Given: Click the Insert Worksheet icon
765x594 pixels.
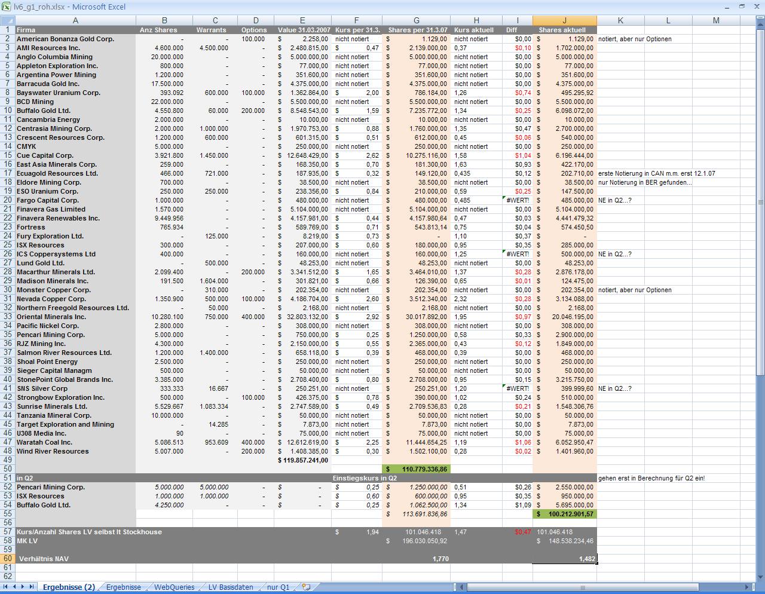Looking at the screenshot, I should pyautogui.click(x=306, y=587).
